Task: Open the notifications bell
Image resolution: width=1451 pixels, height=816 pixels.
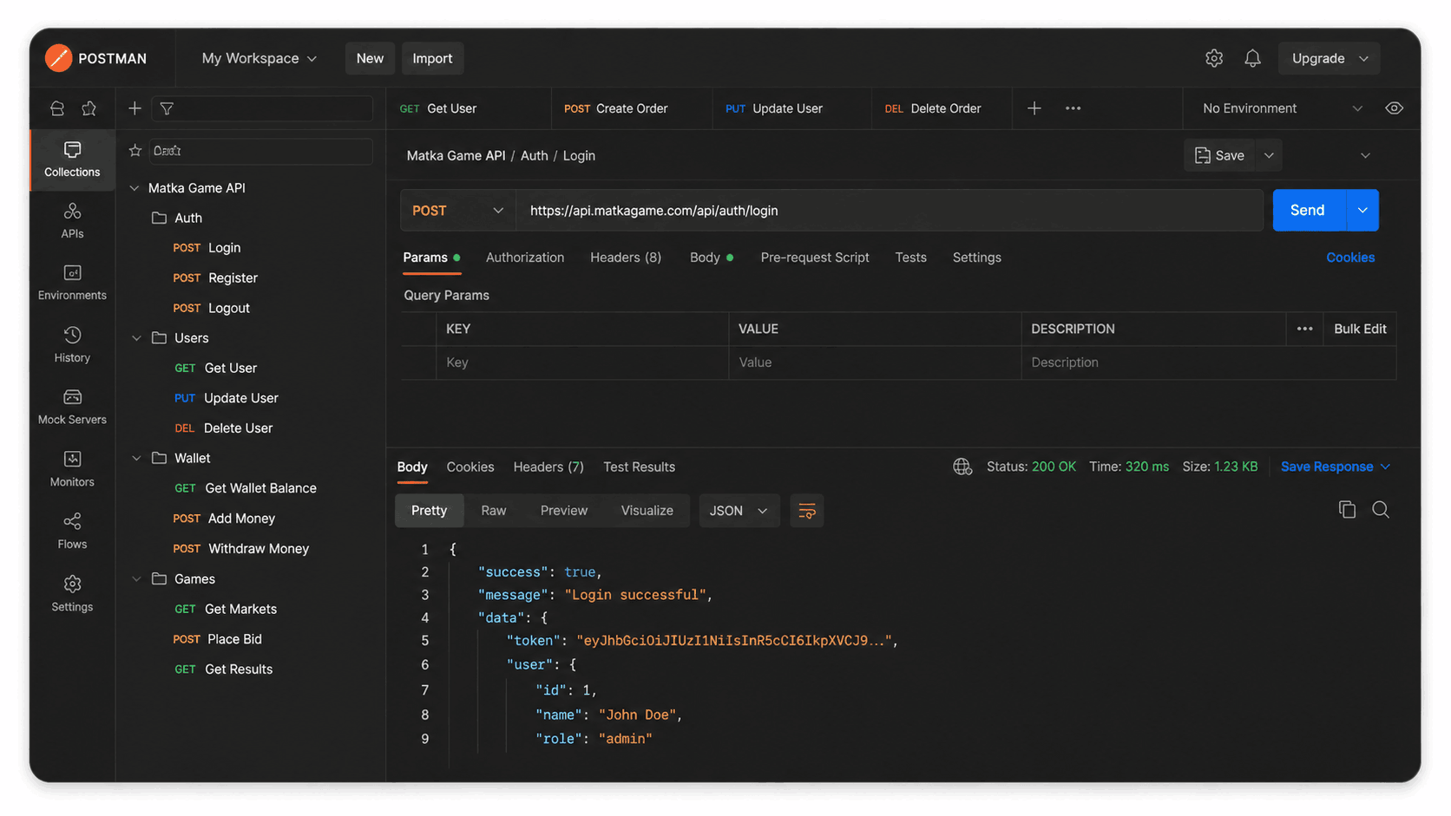Action: [1252, 58]
